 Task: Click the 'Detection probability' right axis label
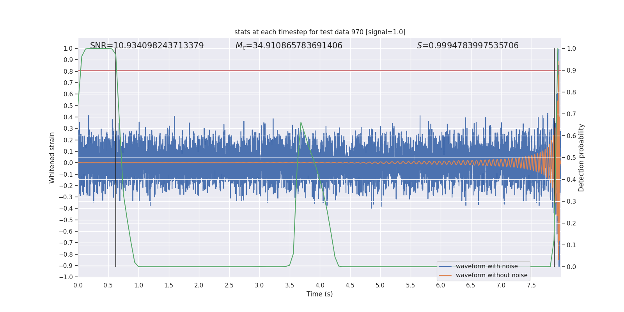581,158
